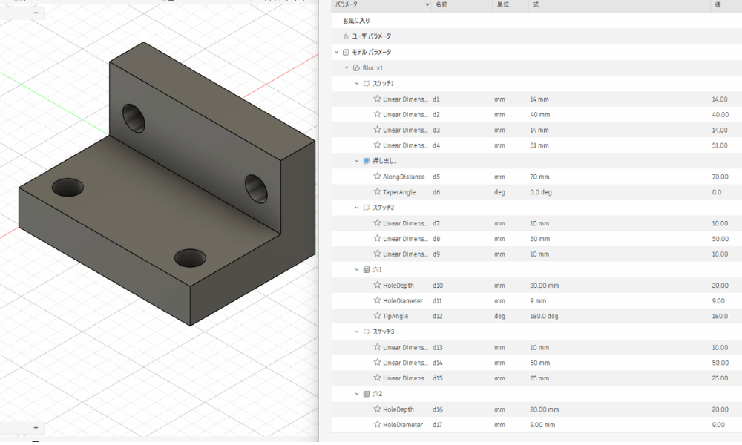Image resolution: width=742 pixels, height=445 pixels.
Task: Favorite the HoleDiameter d17 star icon
Action: (x=377, y=425)
